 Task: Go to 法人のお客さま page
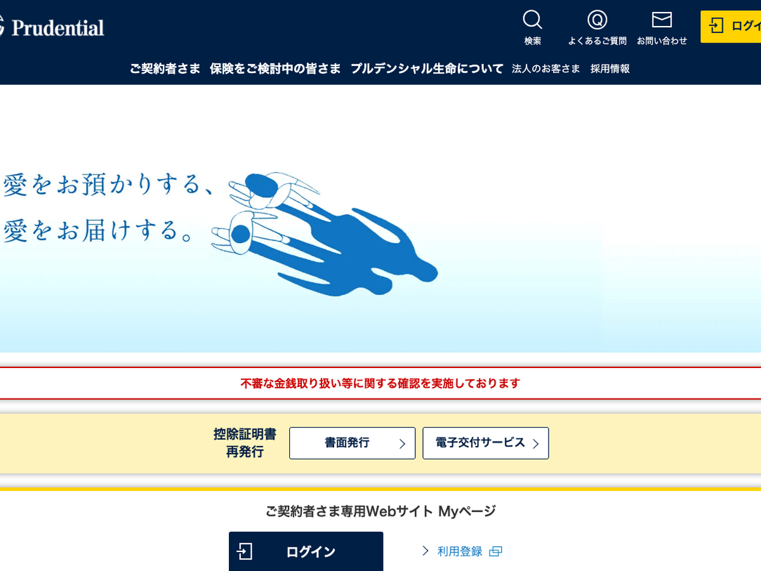tap(546, 69)
